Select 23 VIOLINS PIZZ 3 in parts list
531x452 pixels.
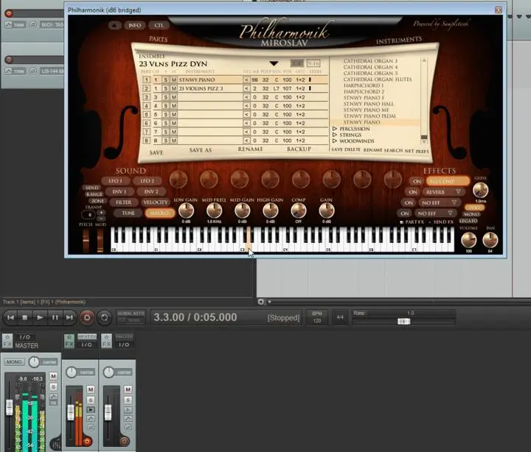tap(201, 88)
